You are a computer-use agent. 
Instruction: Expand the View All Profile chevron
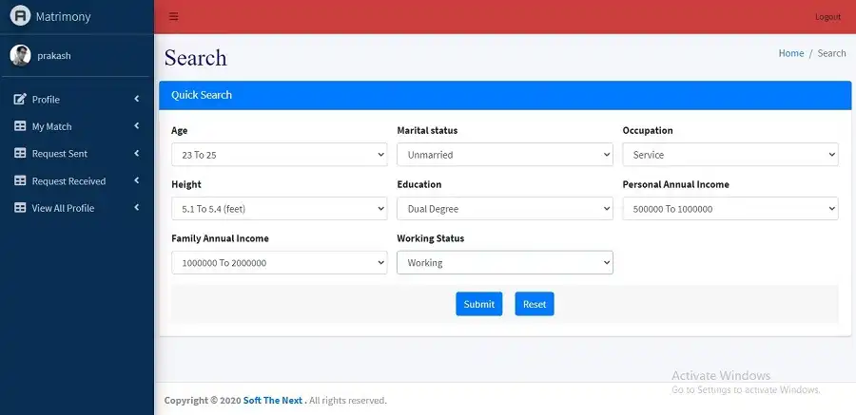point(137,208)
